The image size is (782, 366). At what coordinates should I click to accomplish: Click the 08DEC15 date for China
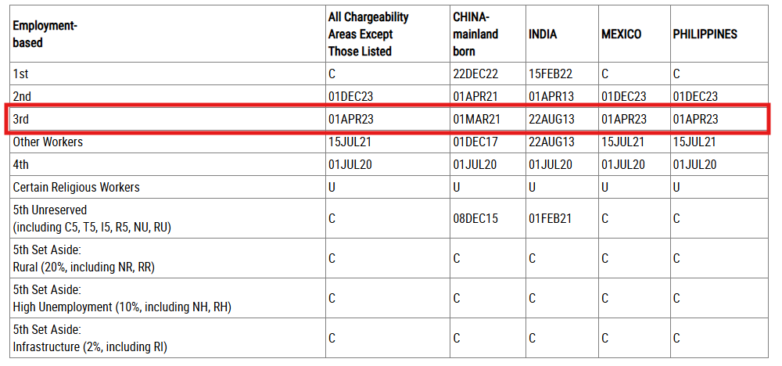tap(475, 218)
